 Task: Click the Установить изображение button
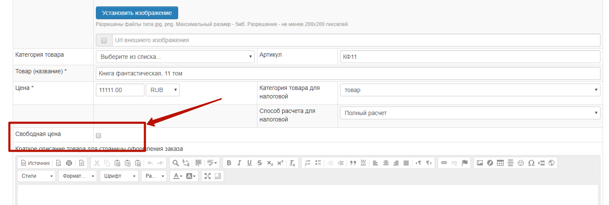[x=137, y=13]
